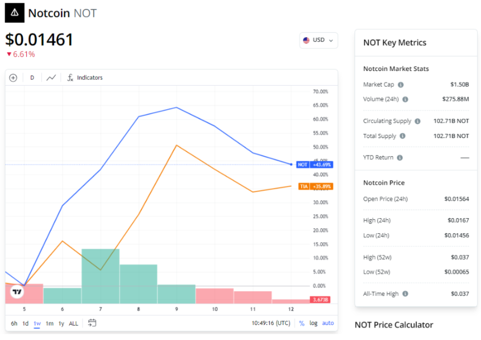This screenshot has width=481, height=340.
Task: Click the NOT Price Calculator heading
Action: coord(394,325)
